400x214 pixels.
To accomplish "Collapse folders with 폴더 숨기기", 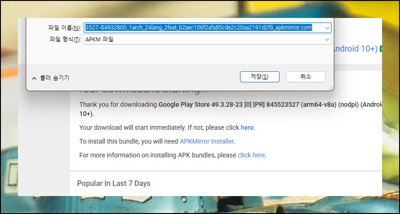I will coord(51,78).
